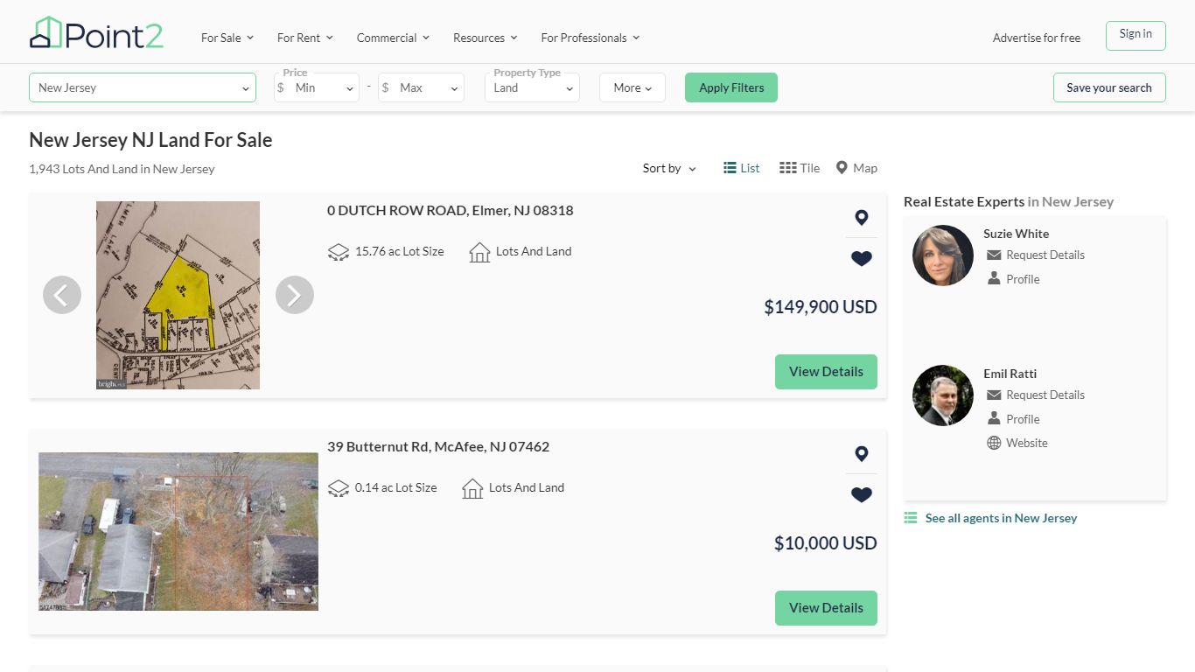Click the house icon on Dutch Row Road listing

(x=479, y=252)
